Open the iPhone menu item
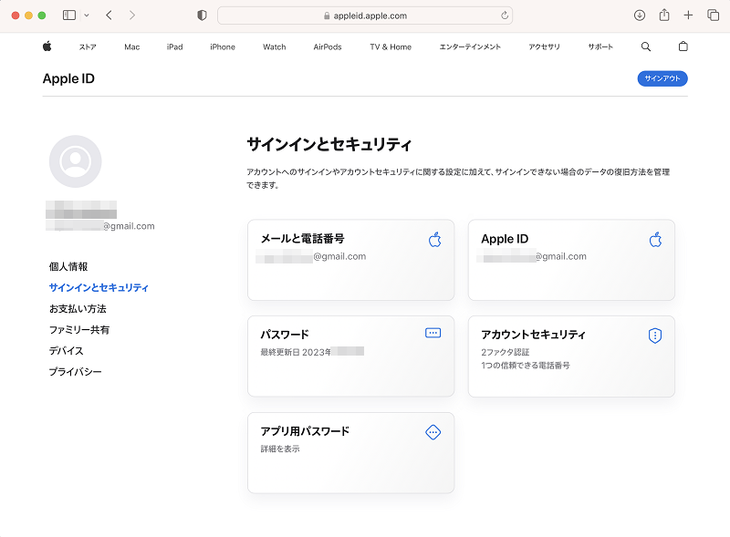This screenshot has width=730, height=537. pos(223,47)
